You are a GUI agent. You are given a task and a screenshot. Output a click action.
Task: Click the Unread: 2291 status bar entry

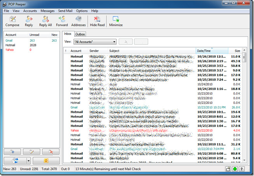click(29, 169)
